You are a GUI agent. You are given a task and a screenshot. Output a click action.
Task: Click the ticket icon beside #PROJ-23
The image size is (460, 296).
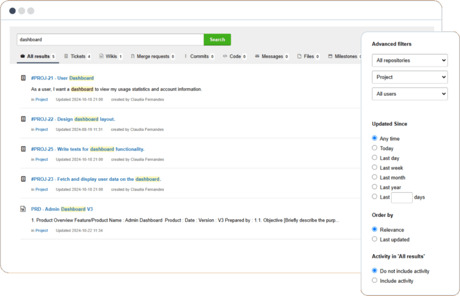(x=23, y=179)
